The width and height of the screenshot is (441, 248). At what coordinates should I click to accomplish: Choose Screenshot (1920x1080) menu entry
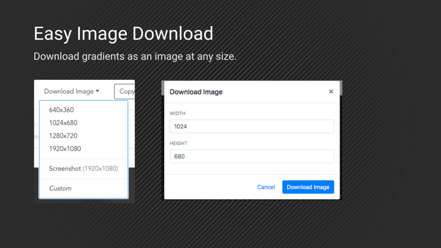(83, 169)
